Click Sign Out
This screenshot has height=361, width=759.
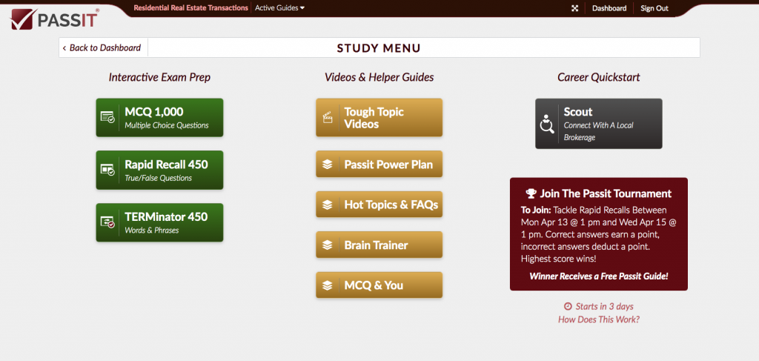654,8
